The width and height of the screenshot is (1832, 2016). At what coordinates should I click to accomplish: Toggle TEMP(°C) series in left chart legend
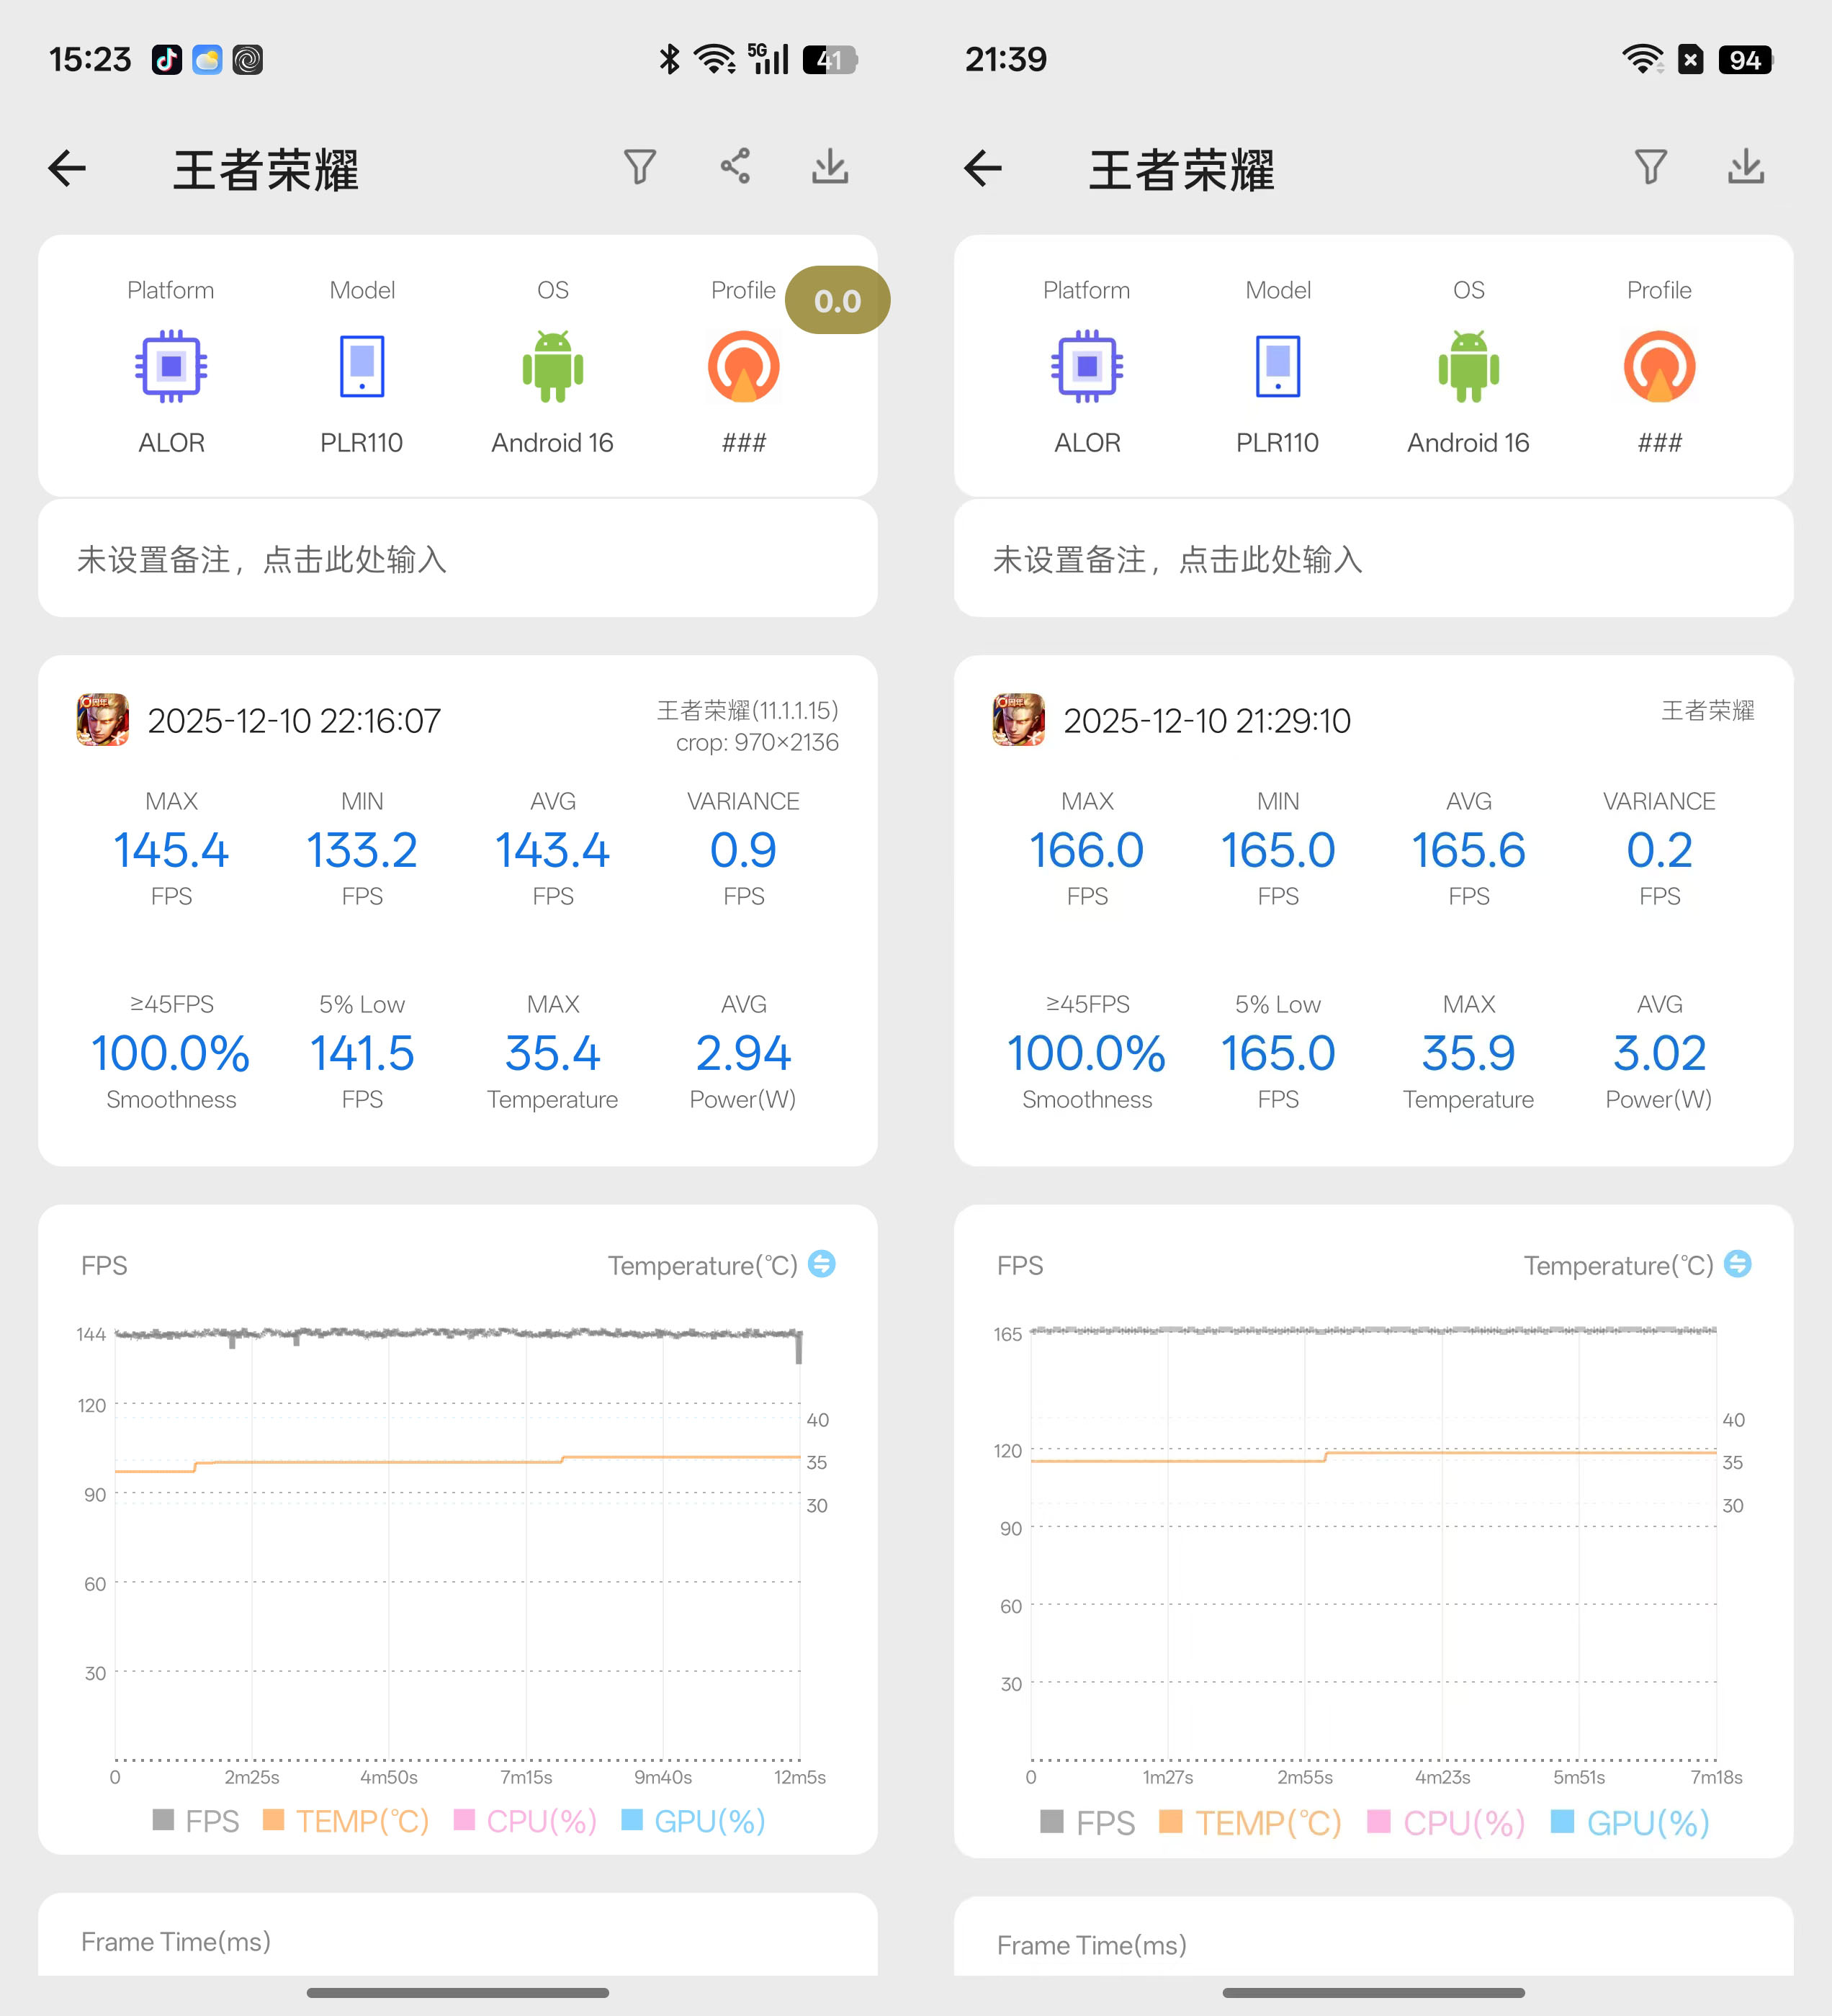[346, 1821]
